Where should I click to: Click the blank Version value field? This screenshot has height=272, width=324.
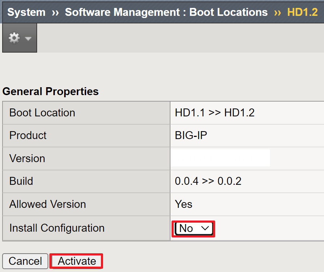pyautogui.click(x=220, y=158)
